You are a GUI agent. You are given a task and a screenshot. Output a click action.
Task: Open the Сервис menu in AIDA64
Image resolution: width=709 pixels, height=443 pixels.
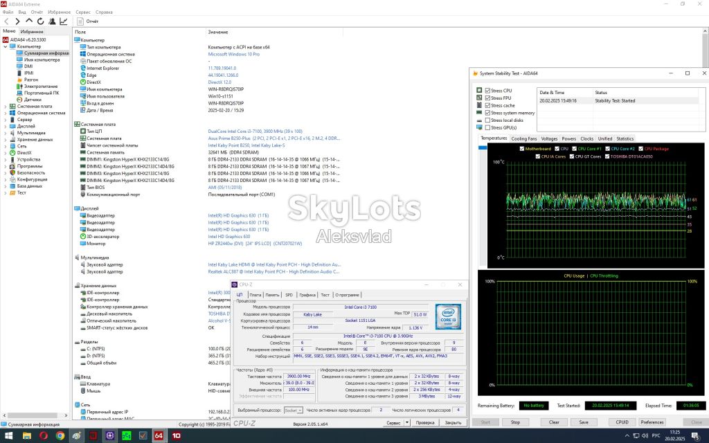tap(83, 12)
